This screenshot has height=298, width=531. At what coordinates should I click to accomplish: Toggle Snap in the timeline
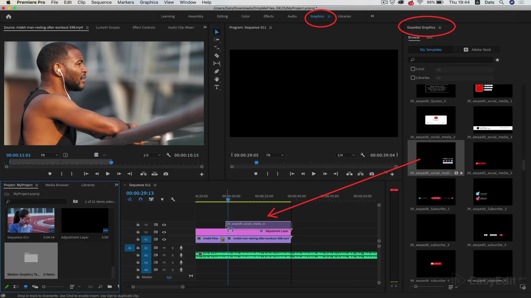(140, 199)
